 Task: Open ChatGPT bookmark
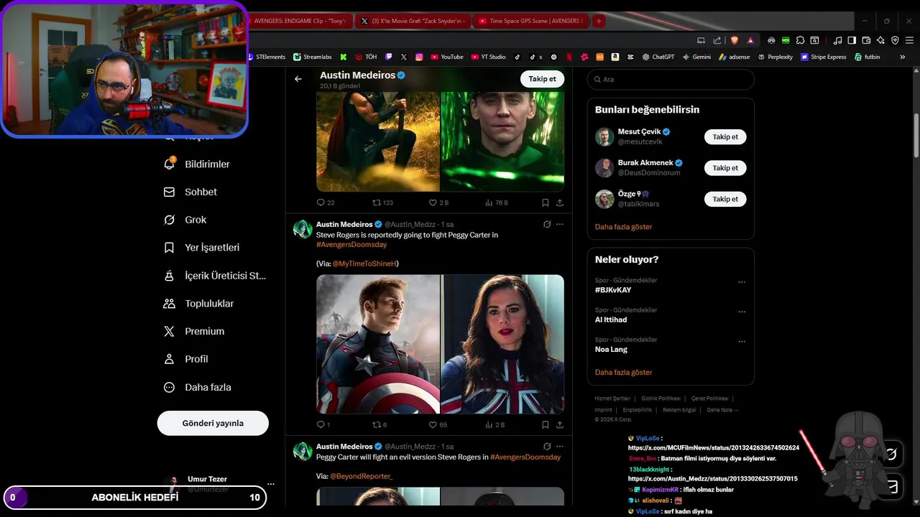pos(658,57)
